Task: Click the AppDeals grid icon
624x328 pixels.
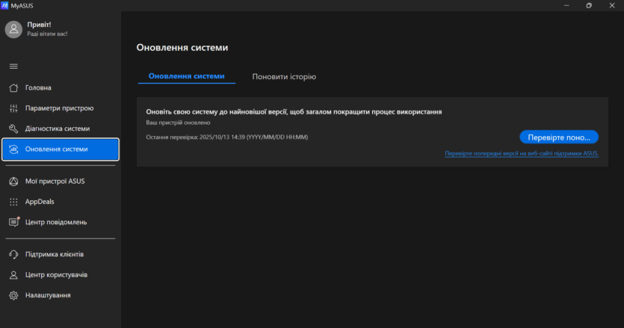Action: [13, 202]
